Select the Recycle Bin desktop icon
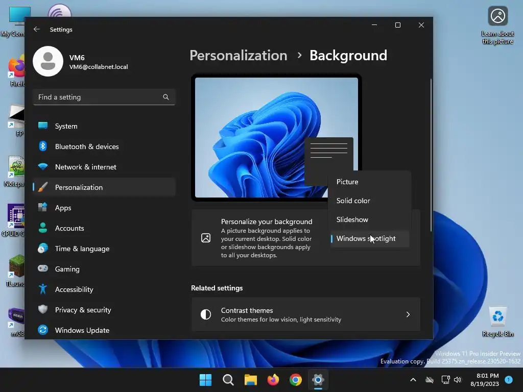Image resolution: width=523 pixels, height=392 pixels. [497, 322]
